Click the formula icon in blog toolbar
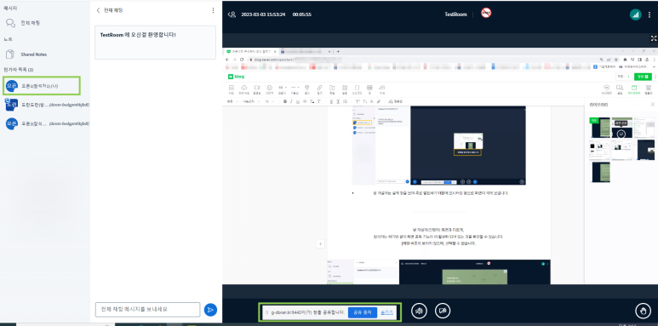The height and width of the screenshot is (326, 658). (x=382, y=89)
